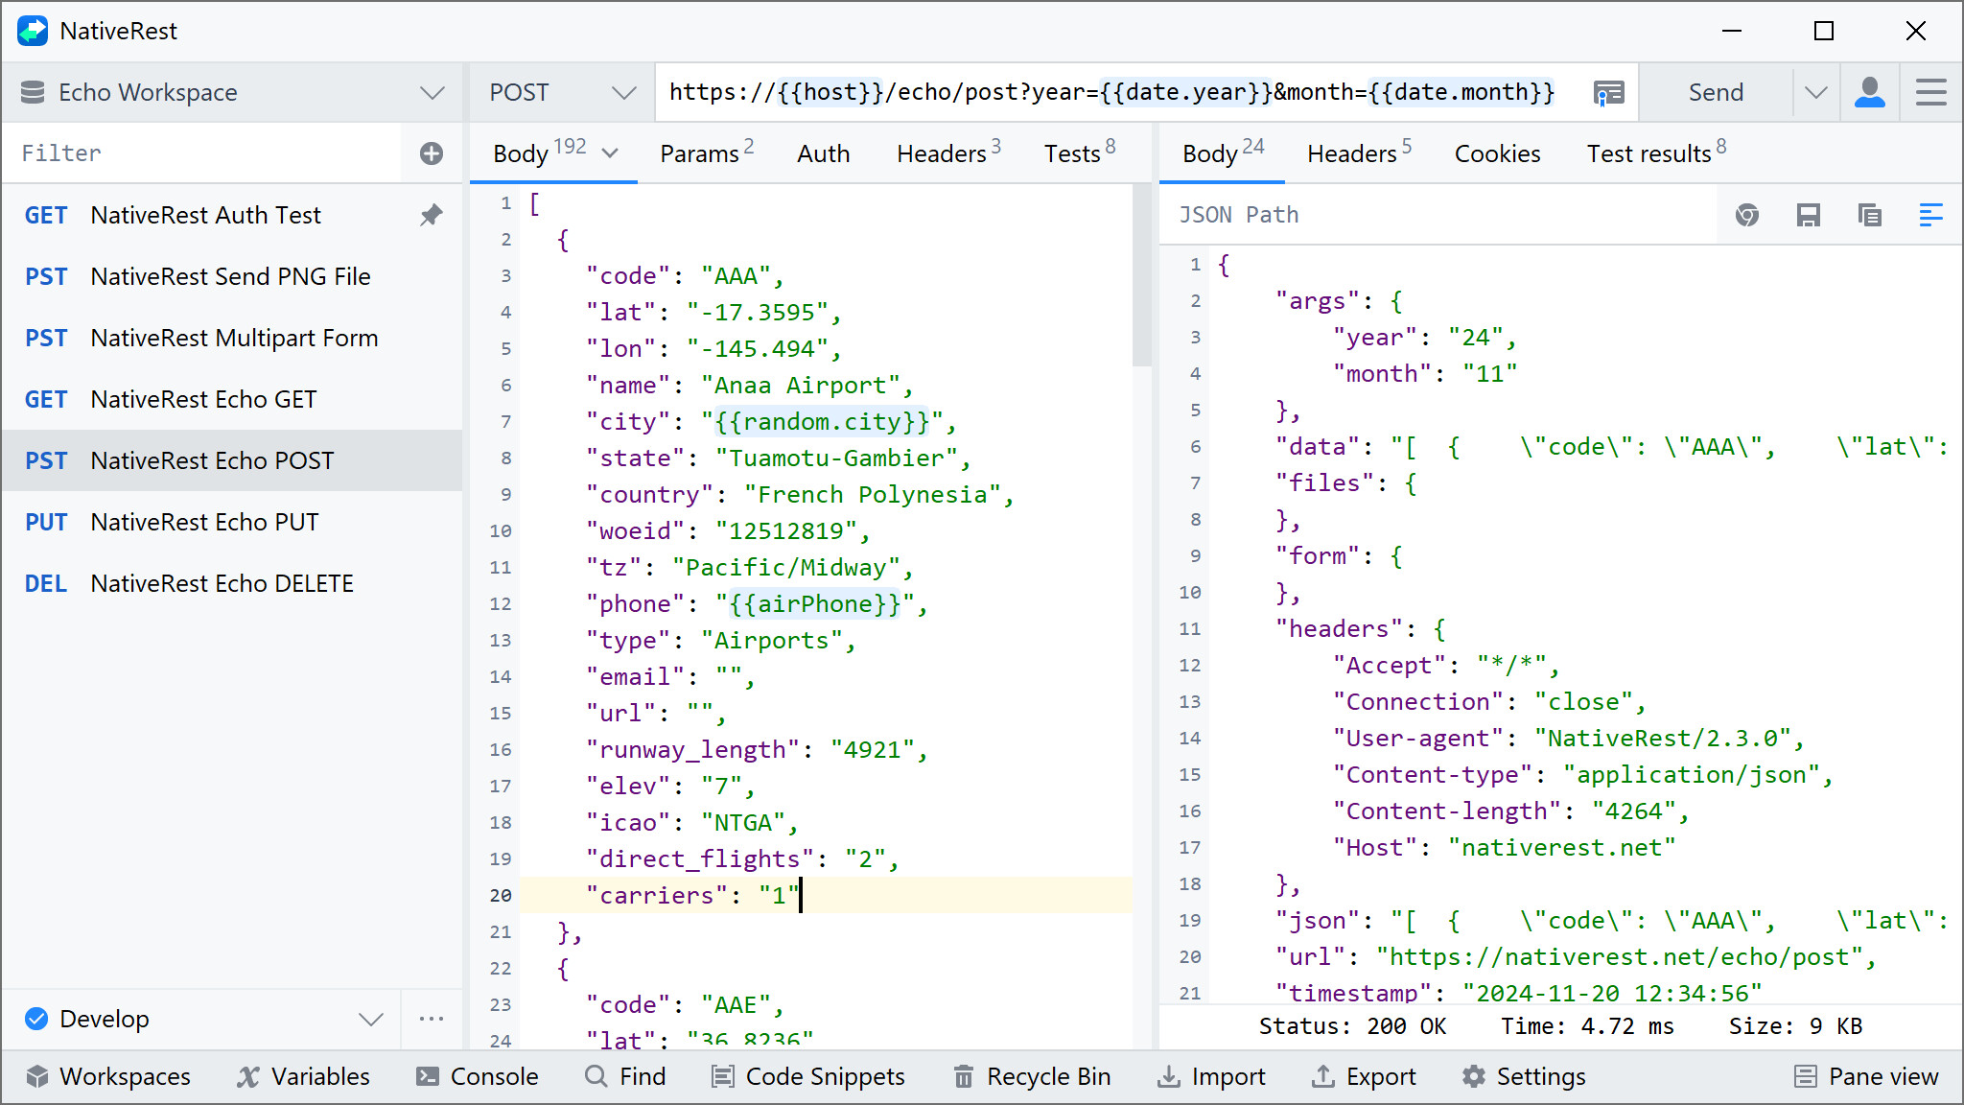Open the account profile icon

pyautogui.click(x=1868, y=92)
